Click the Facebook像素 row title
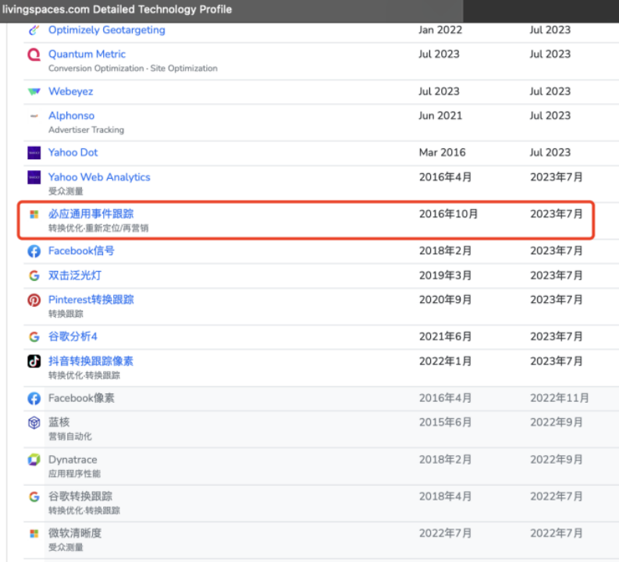Screen dimensions: 619x562 [81, 398]
